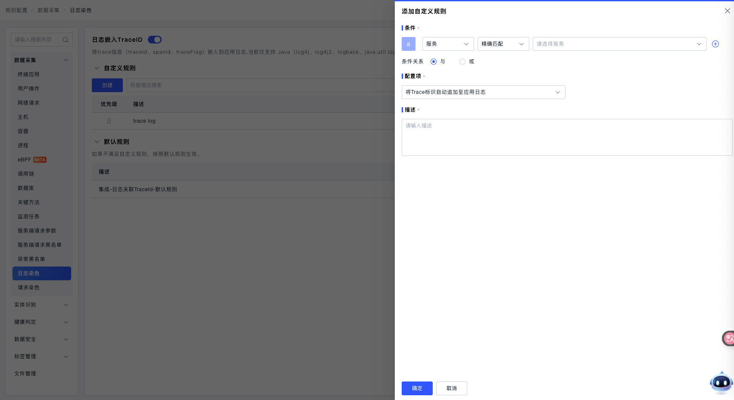The image size is (734, 400).
Task: Select the 与 condition relation radio
Action: pos(434,62)
